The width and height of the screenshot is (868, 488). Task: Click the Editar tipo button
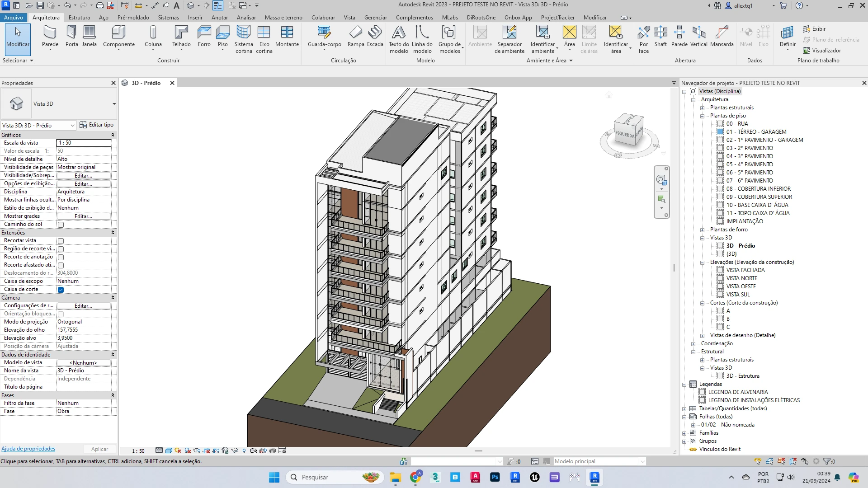[x=97, y=125]
